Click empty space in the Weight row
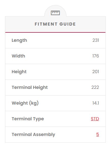The height and width of the screenshot is (157, 109). pos(65,103)
